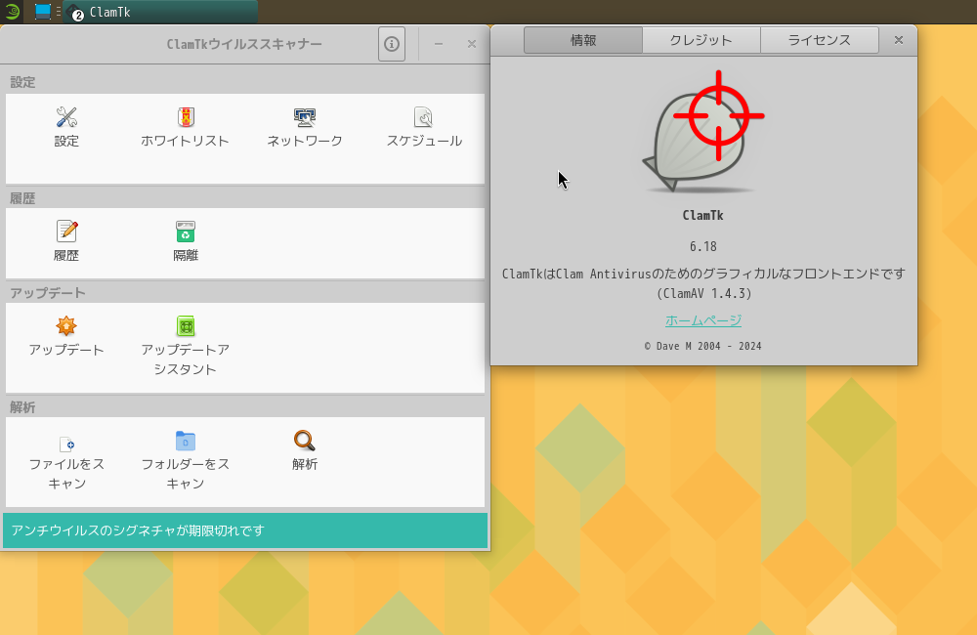Open the 解析 (analysis) tool
977x635 pixels.
click(304, 449)
